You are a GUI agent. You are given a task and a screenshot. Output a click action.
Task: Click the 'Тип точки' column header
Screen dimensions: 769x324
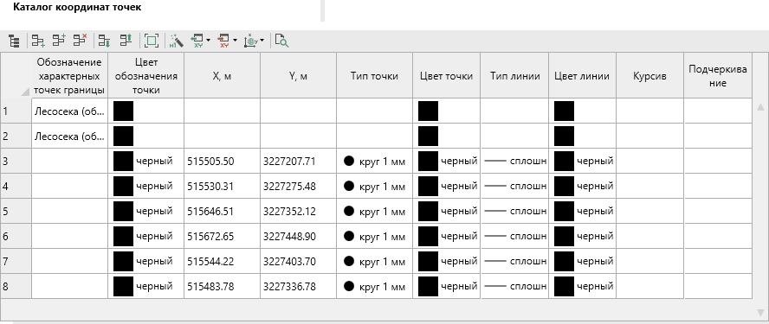pos(375,76)
